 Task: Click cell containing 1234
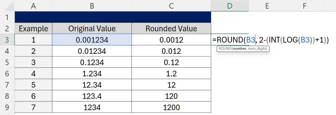[92, 107]
